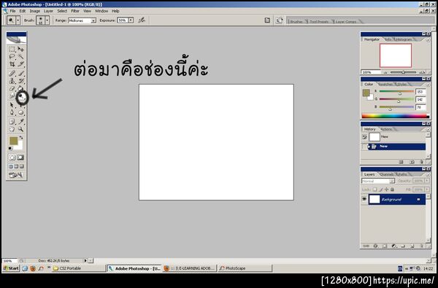Select the Healing Brush tool
Image resolution: width=438 pixels, height=288 pixels.
[12, 74]
